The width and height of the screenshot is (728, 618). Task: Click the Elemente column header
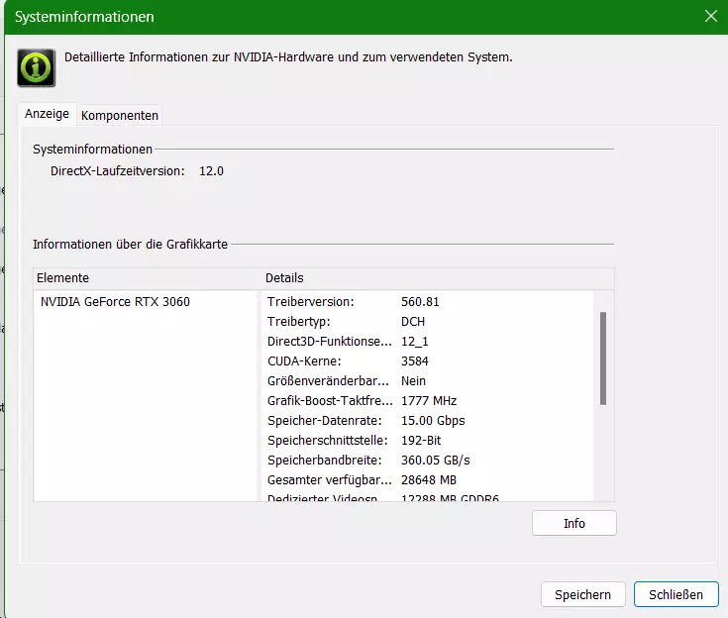[148, 278]
